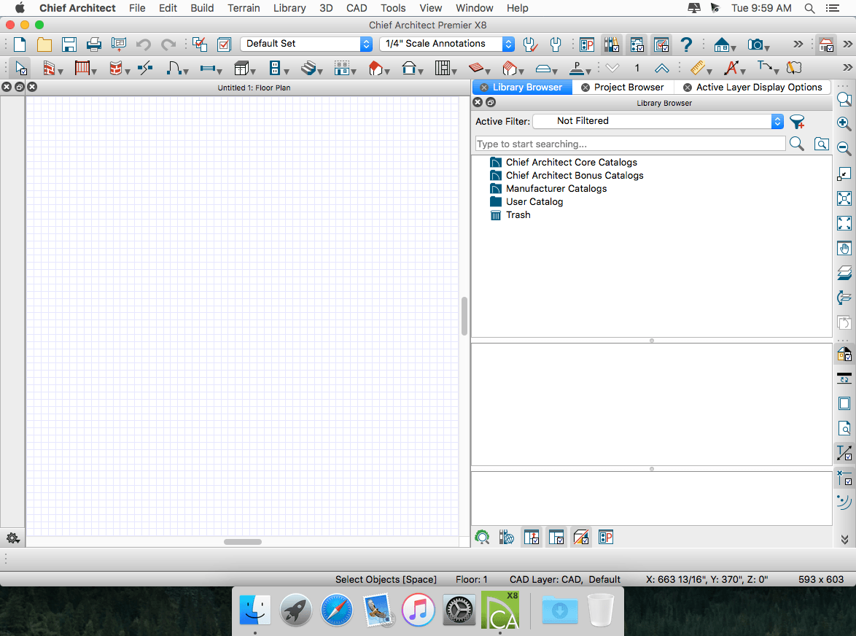
Task: Save the plan with the floppy disk icon
Action: pyautogui.click(x=69, y=44)
